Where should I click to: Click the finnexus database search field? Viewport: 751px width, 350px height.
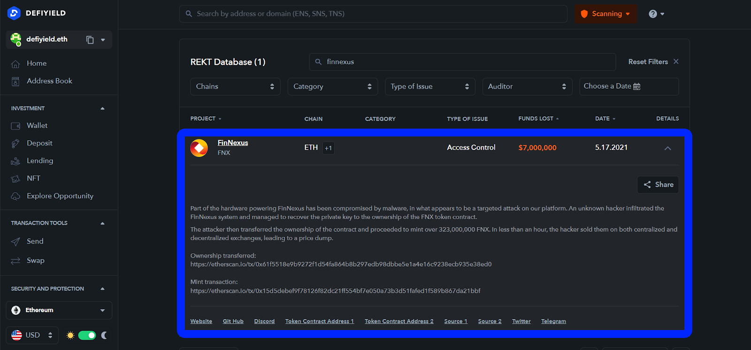[462, 62]
